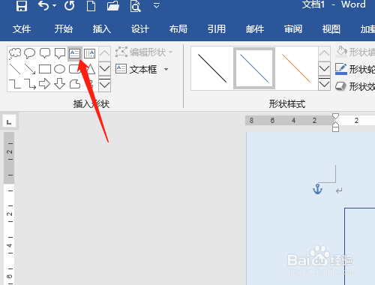Apply the black line shape style
Image resolution: width=375 pixels, height=285 pixels.
coord(212,68)
